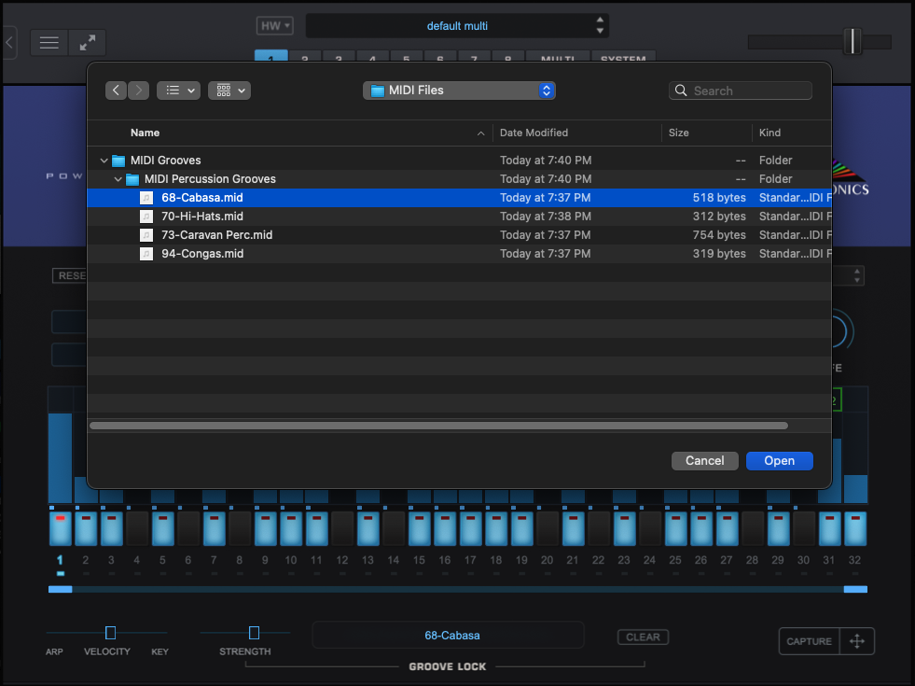Click the Search field
This screenshot has height=686, width=915.
[x=741, y=91]
